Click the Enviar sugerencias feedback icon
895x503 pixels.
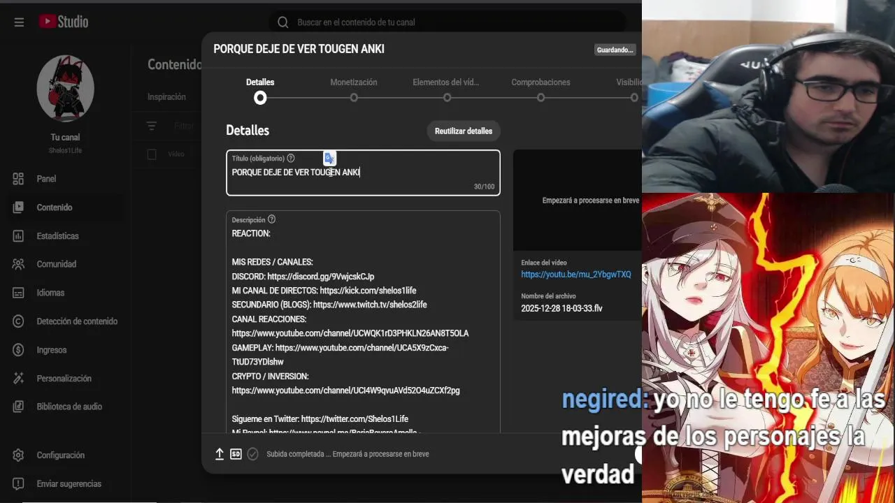point(18,484)
